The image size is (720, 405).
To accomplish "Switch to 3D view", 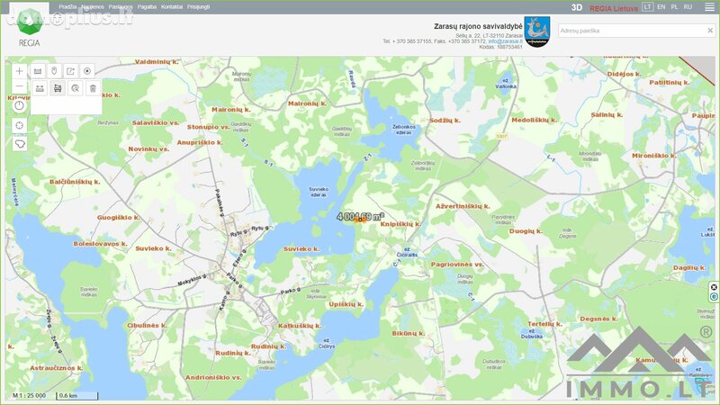I will 576,8.
